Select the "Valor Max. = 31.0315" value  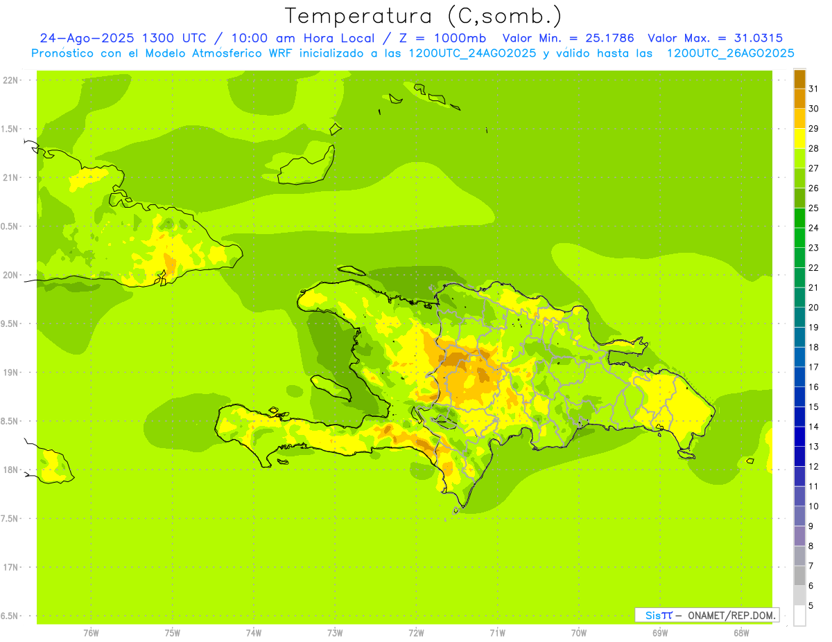point(715,38)
